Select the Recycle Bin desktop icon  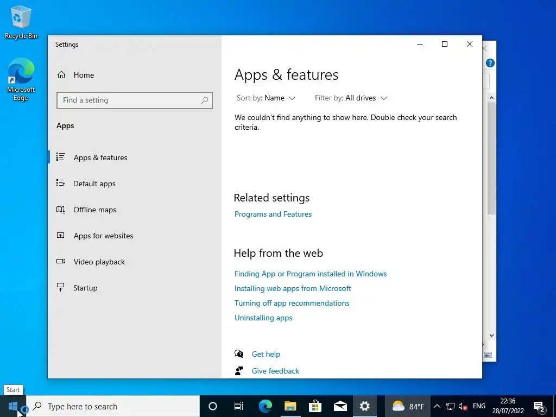point(21,22)
